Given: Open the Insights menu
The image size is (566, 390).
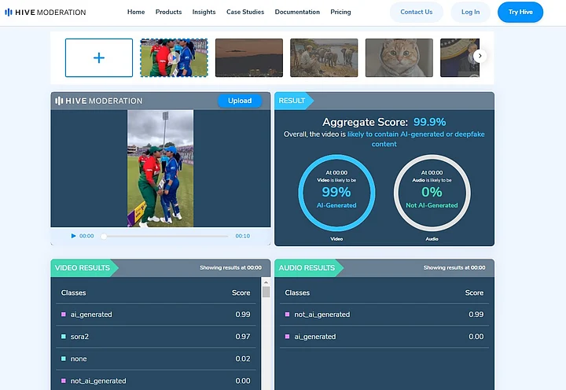Looking at the screenshot, I should point(204,13).
